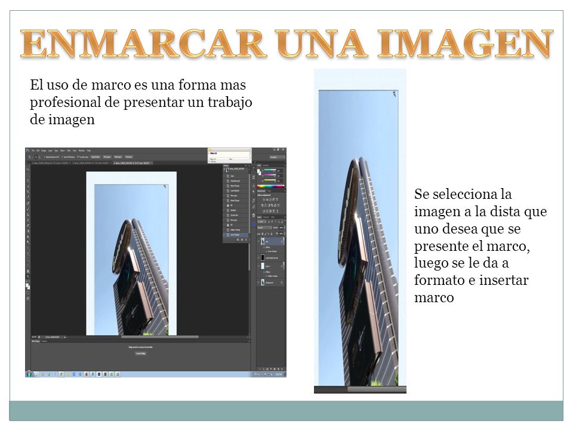Open the File menu

coord(33,150)
